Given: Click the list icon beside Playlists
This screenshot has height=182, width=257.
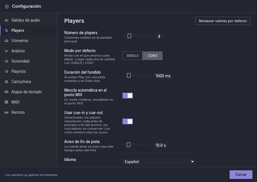Looking at the screenshot, I should click(6, 71).
